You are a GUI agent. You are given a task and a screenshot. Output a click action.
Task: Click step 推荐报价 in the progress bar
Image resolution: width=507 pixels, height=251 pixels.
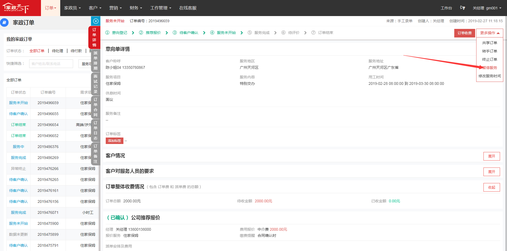(150, 33)
